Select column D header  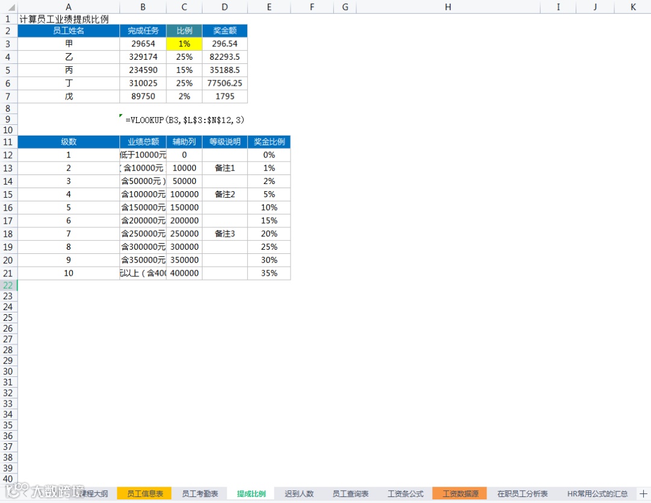coord(225,7)
